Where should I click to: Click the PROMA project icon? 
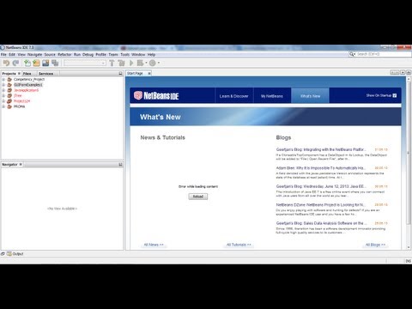pyautogui.click(x=9, y=106)
